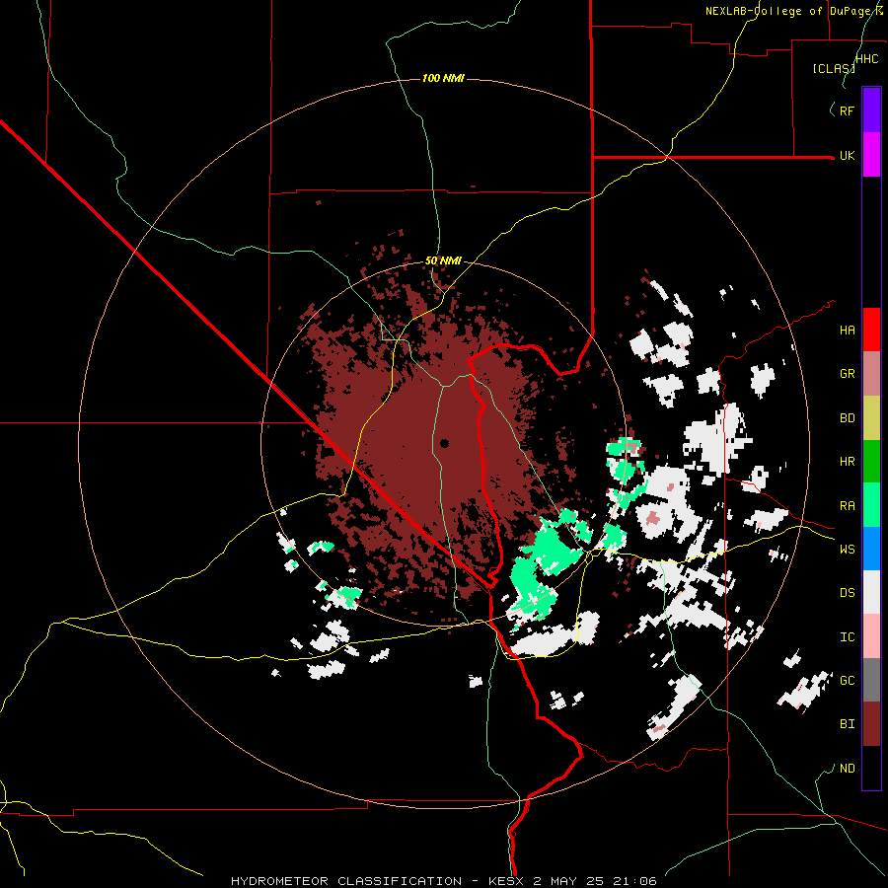Screen dimensions: 888x888
Task: Click the GR legend color swatch
Action: [x=871, y=374]
